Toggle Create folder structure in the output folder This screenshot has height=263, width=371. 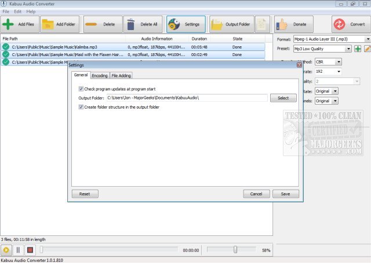pyautogui.click(x=81, y=107)
